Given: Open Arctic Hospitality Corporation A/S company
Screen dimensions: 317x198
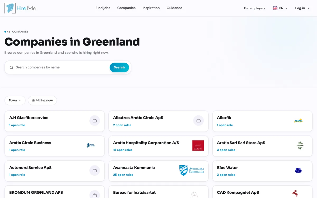Looking at the screenshot, I should (146, 143).
